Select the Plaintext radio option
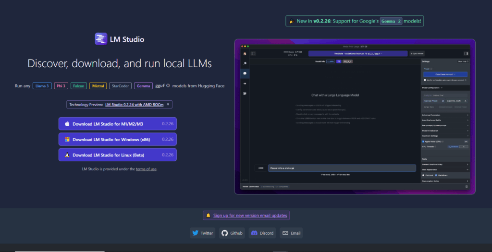Viewport: 492px width, 252px height. [x=423, y=175]
